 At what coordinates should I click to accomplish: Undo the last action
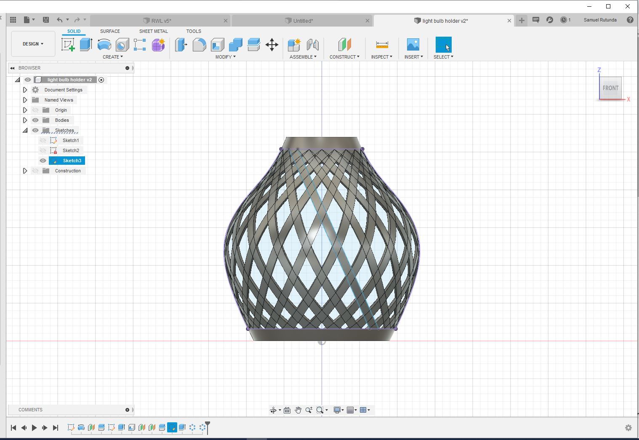[60, 20]
